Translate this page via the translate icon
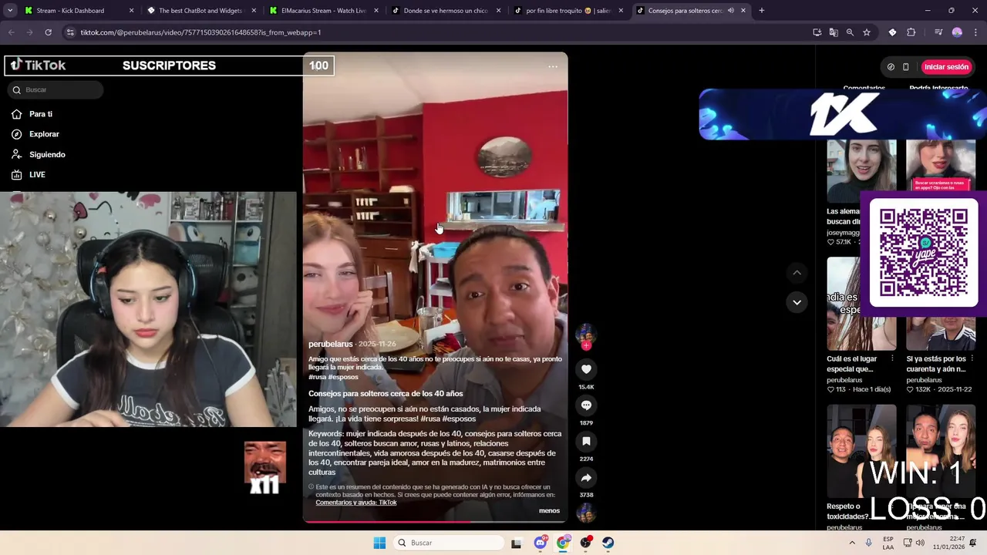The height and width of the screenshot is (555, 987). pyautogui.click(x=834, y=32)
